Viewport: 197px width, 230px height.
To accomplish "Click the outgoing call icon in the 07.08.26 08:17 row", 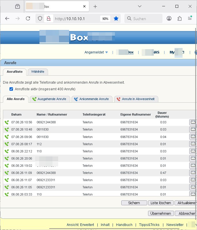I will click(7, 144).
